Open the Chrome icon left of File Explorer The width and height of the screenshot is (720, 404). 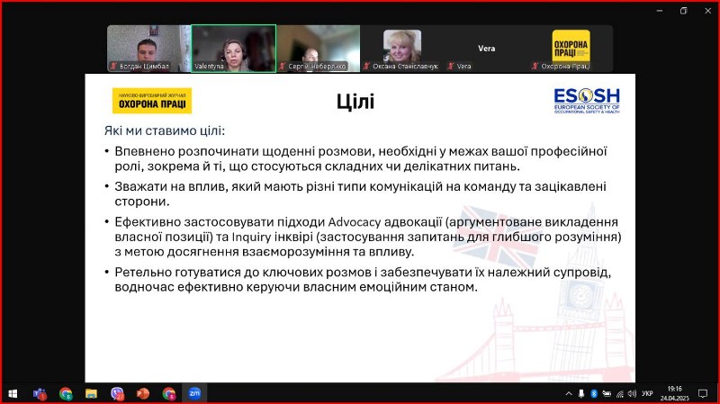point(66,393)
